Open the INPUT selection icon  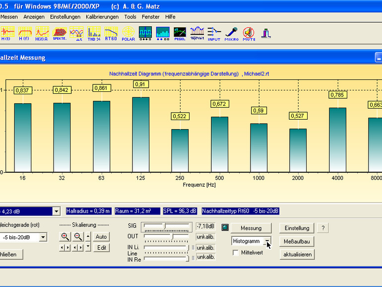coord(214,33)
